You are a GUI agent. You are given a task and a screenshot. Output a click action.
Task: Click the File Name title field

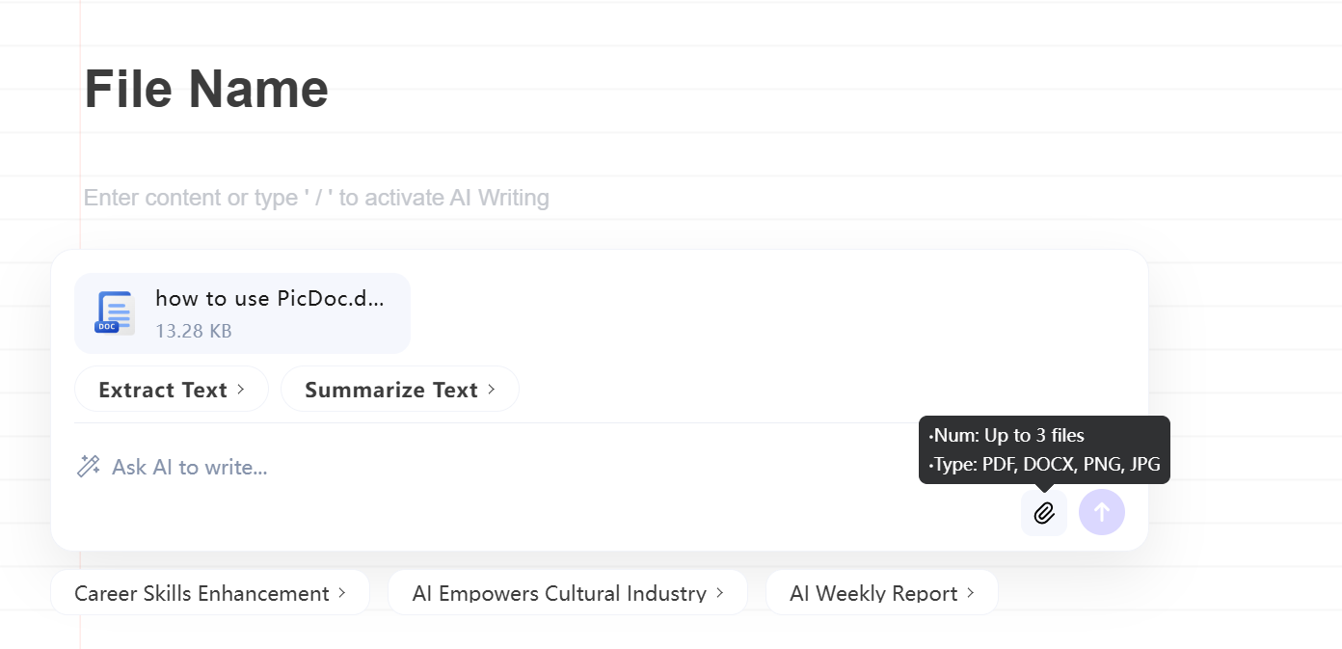click(x=206, y=89)
